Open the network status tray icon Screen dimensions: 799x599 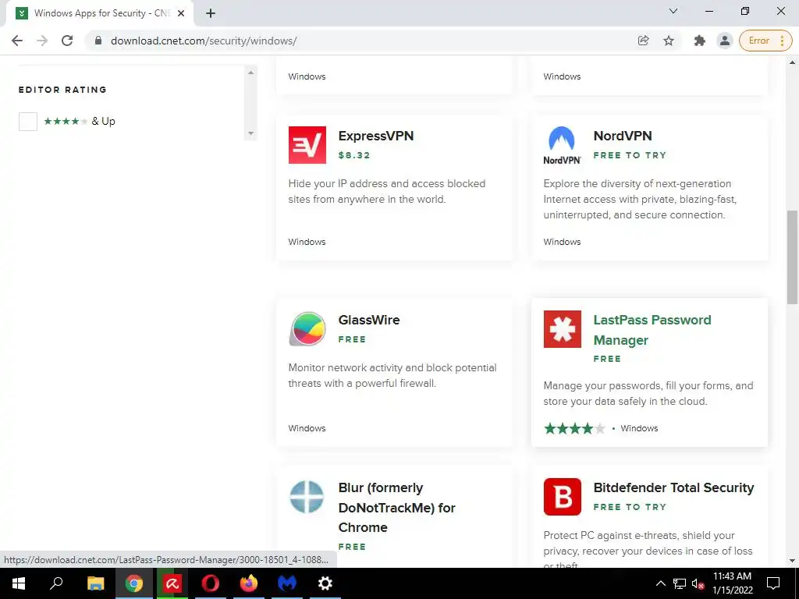pos(680,583)
